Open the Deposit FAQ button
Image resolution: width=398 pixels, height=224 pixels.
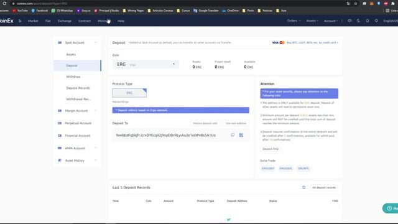point(271,149)
